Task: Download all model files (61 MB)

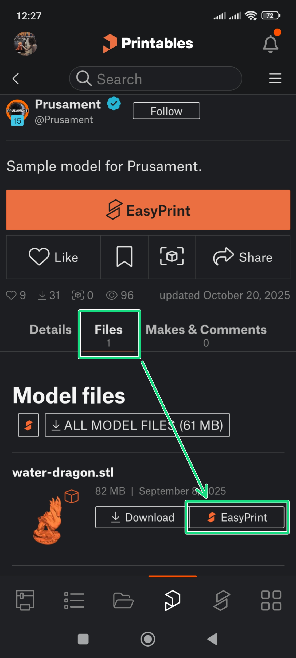Action: pos(137,425)
